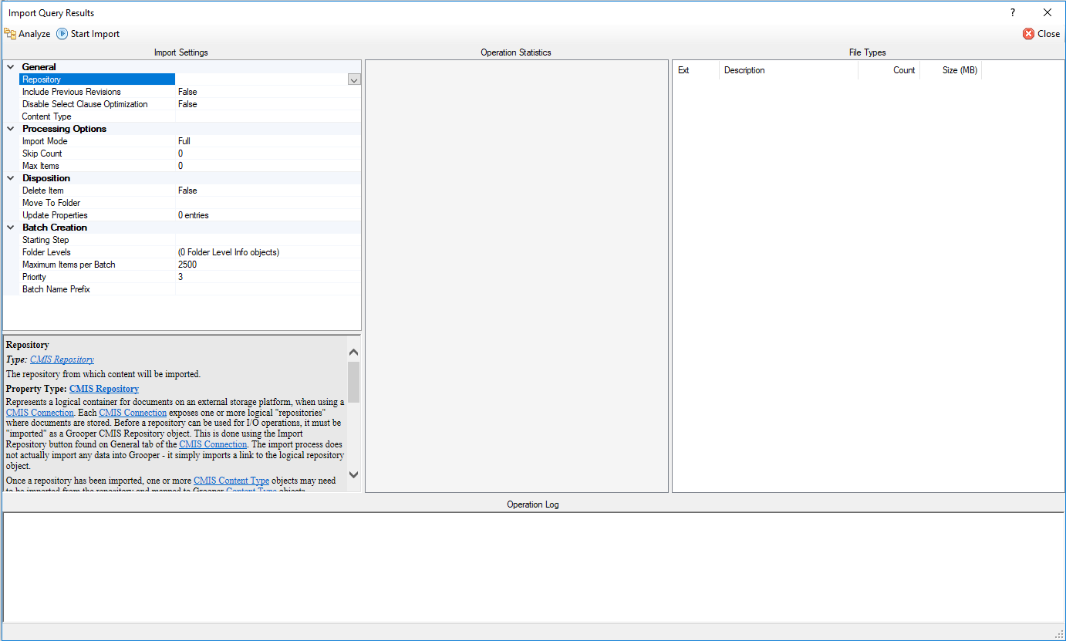This screenshot has width=1066, height=641.
Task: Select the Folder Levels property
Action: click(x=190, y=252)
